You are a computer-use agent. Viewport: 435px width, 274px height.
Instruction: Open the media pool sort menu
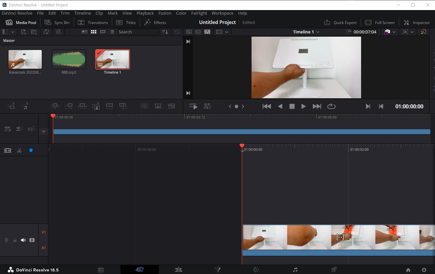point(165,32)
